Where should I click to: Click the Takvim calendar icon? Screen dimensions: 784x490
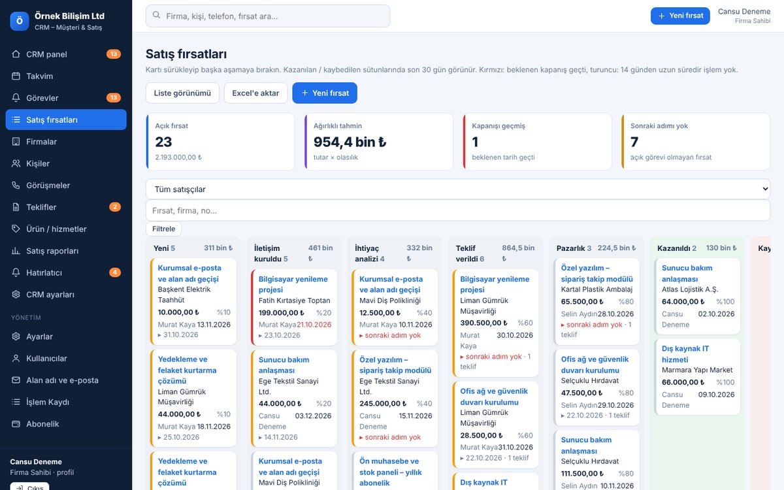coord(16,76)
